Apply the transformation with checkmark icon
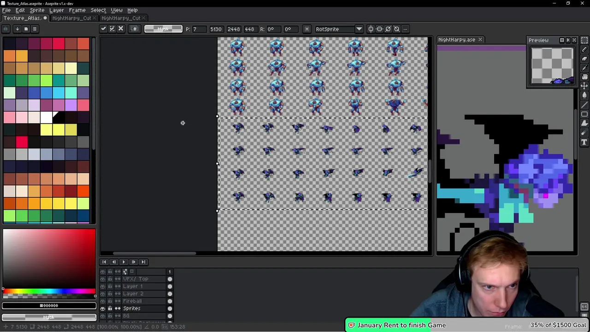 103,29
